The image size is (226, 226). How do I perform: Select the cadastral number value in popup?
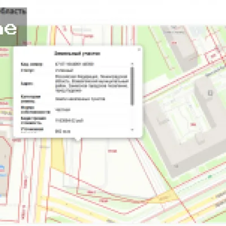(x=75, y=64)
